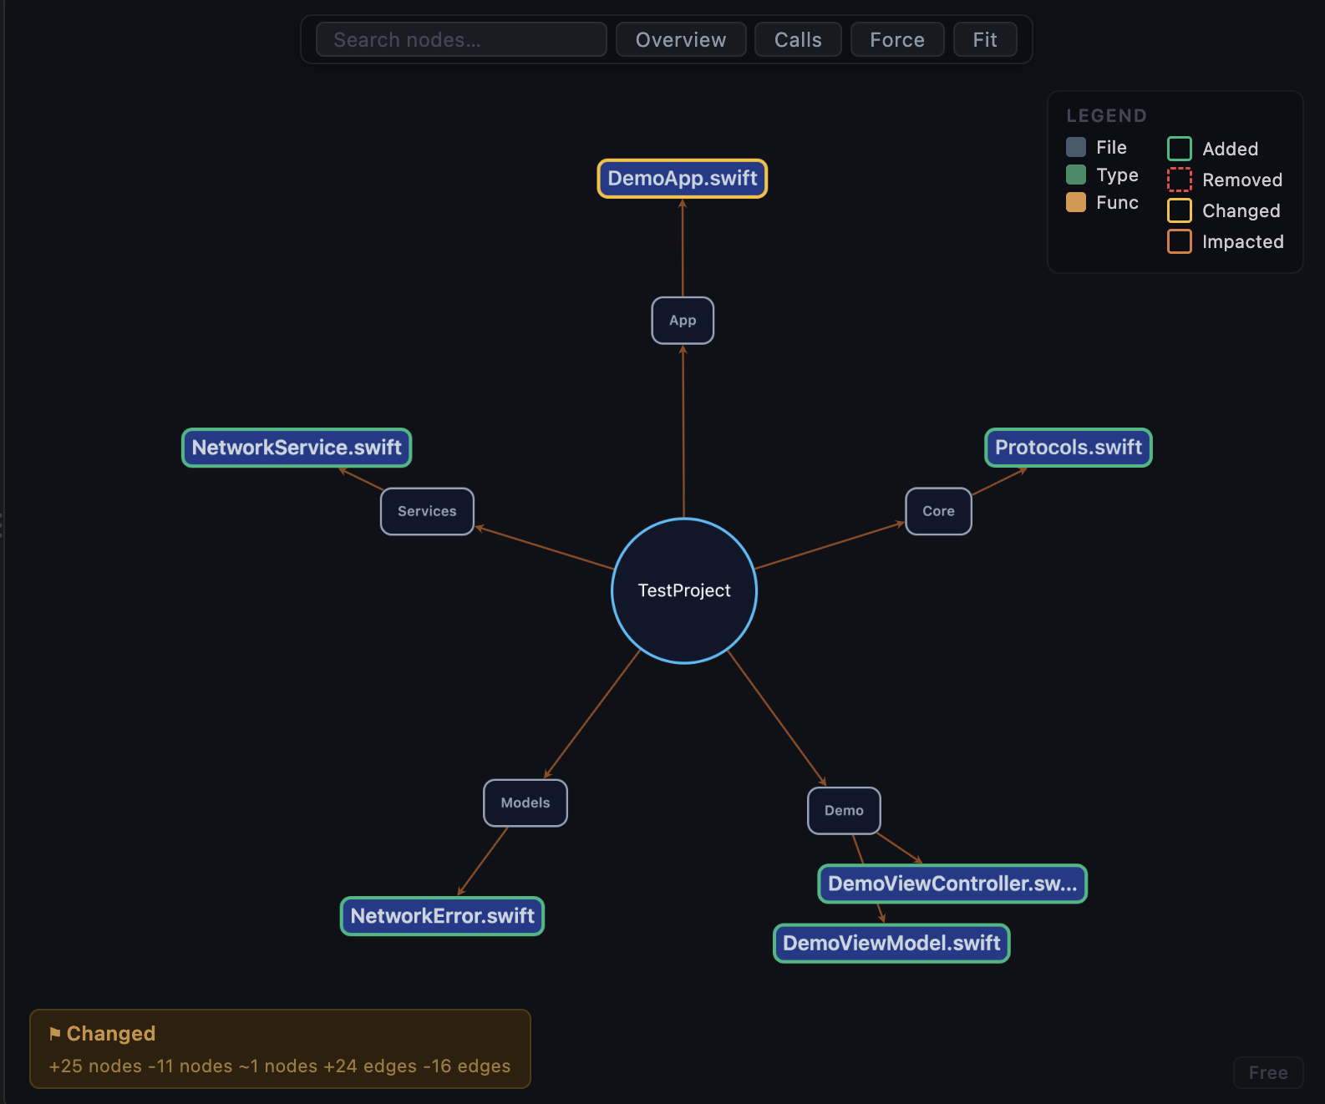
Task: Select the App folder node
Action: point(683,321)
